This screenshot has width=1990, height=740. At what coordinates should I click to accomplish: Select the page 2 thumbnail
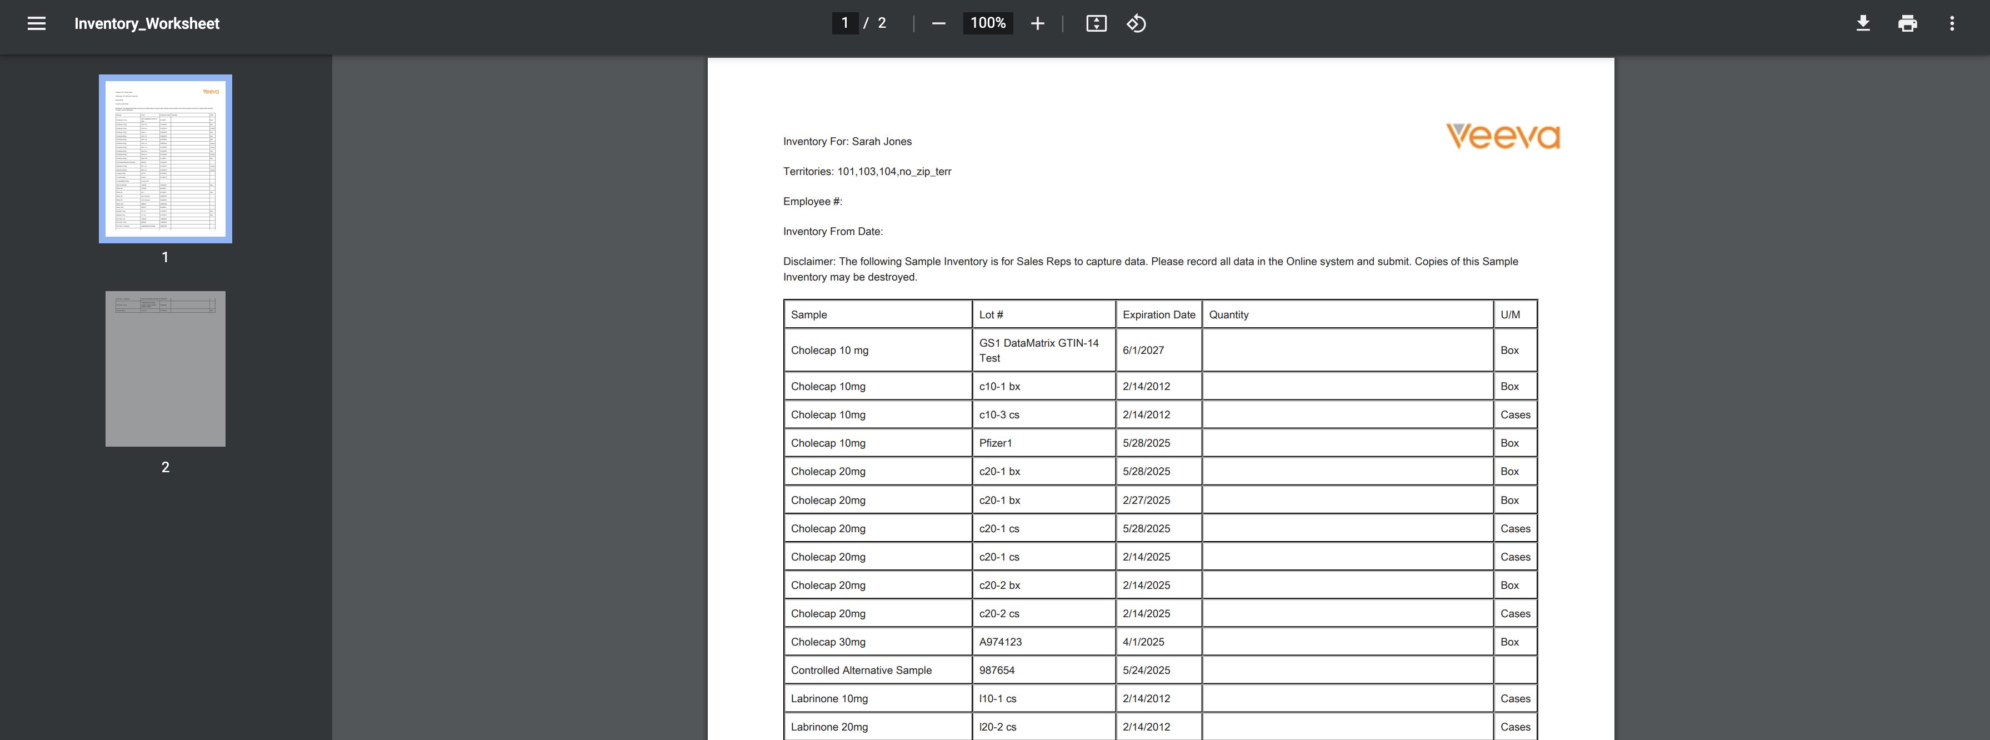tap(166, 368)
